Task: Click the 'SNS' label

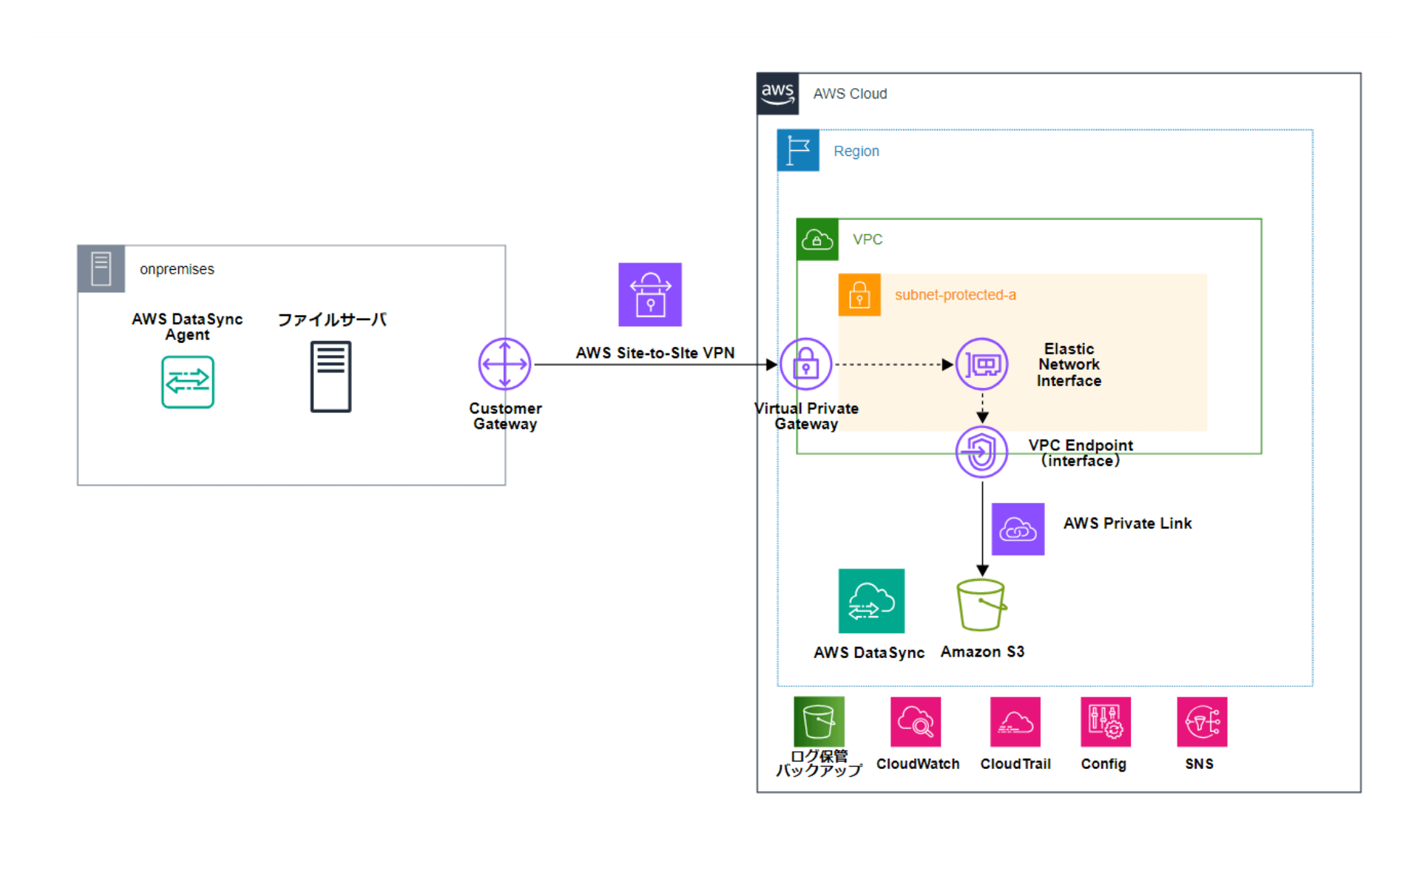Action: 1199,764
